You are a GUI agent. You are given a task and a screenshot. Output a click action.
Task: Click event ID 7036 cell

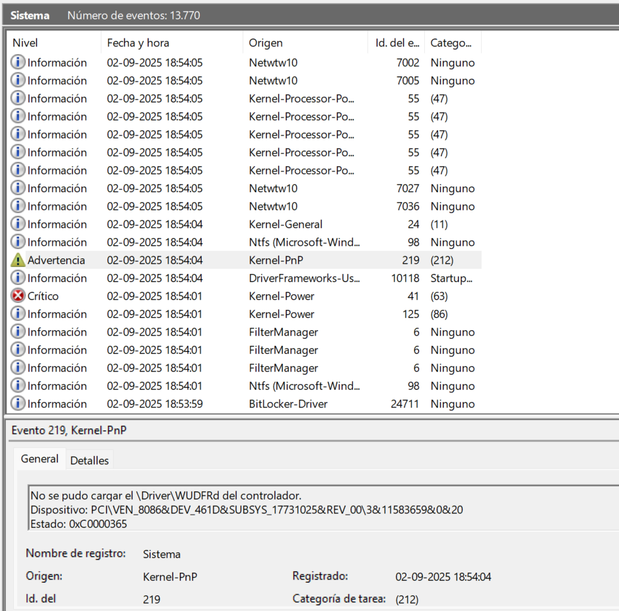pos(408,207)
